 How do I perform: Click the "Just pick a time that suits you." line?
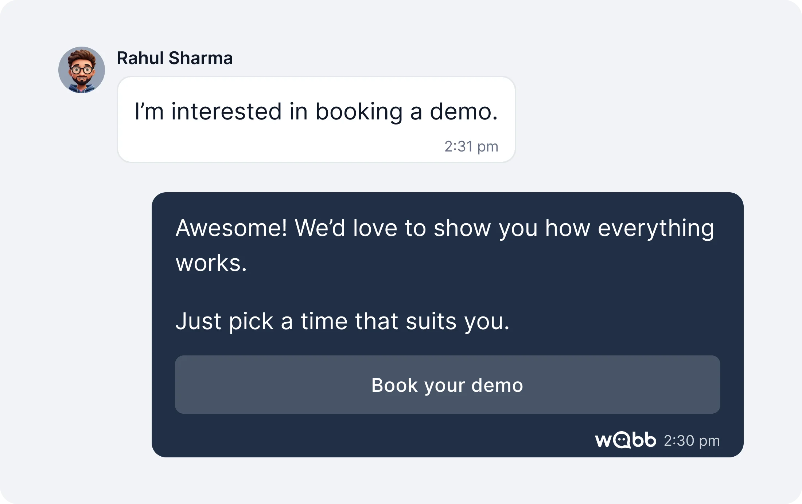342,321
